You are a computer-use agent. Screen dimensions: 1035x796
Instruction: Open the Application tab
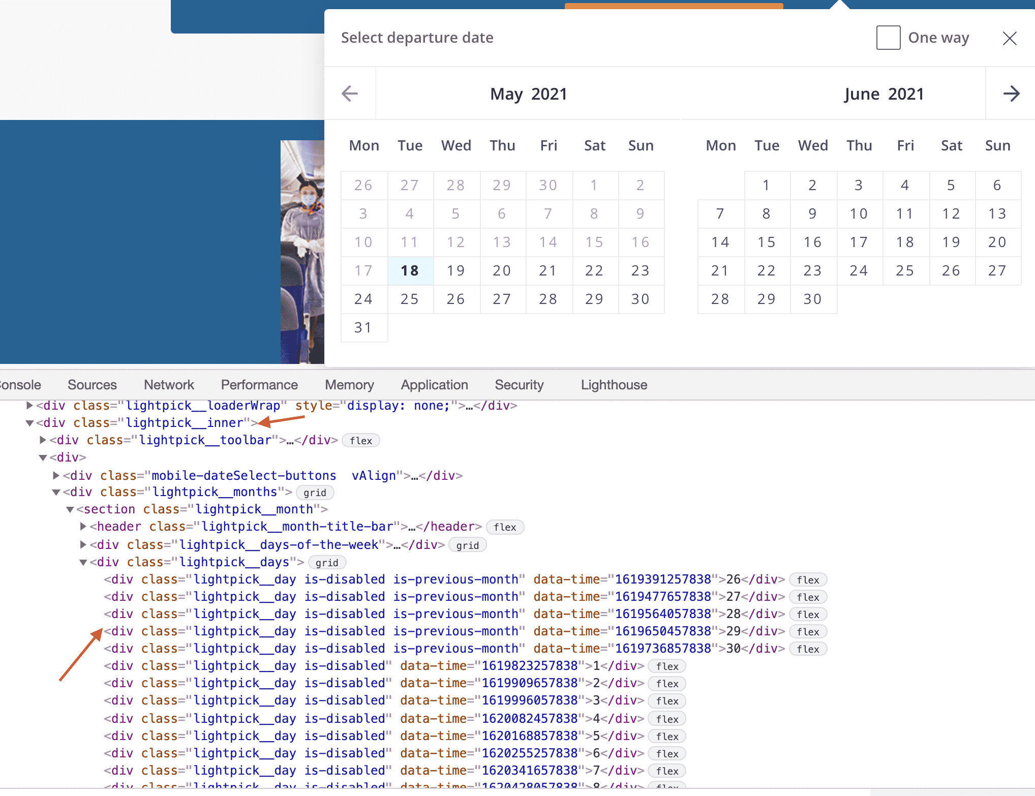434,385
